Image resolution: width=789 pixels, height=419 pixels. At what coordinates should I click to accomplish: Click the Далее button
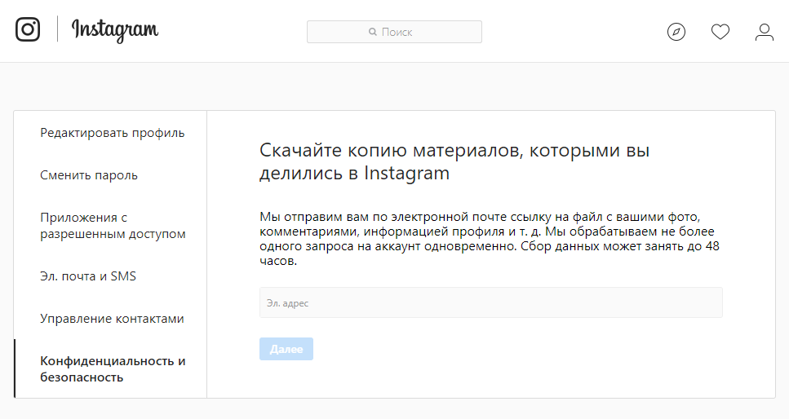[286, 349]
